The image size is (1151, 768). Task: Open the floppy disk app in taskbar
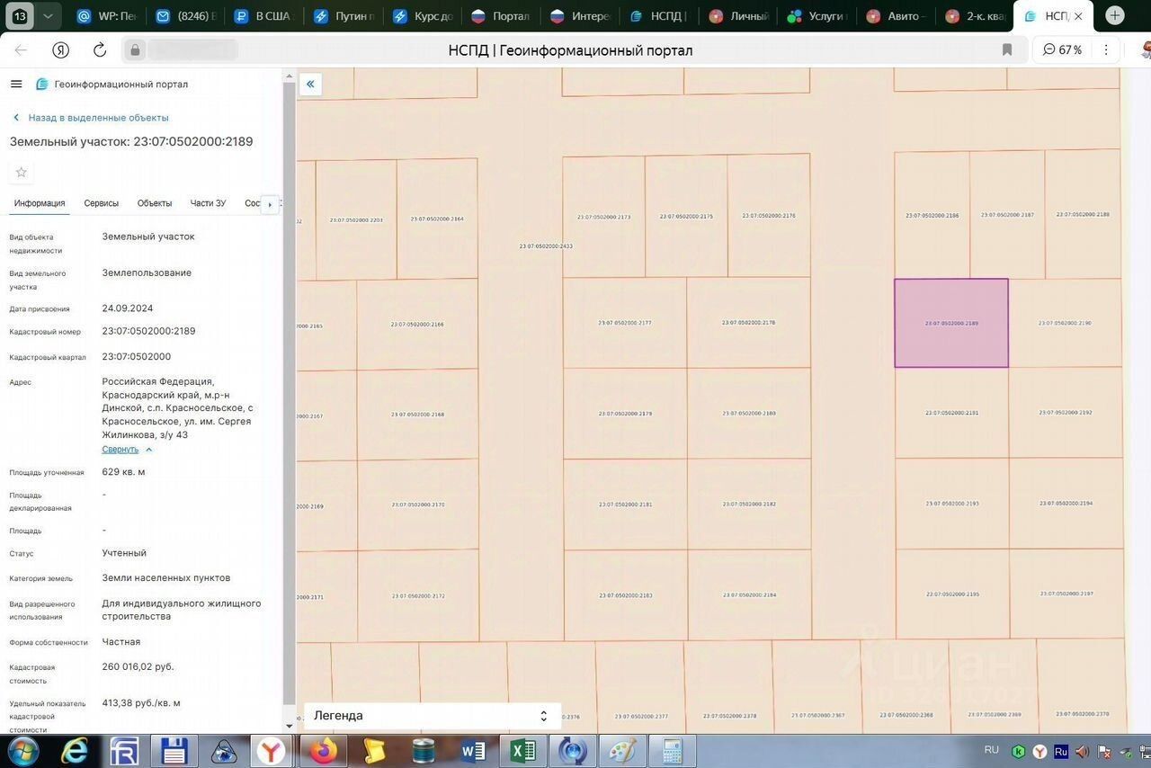tap(174, 751)
